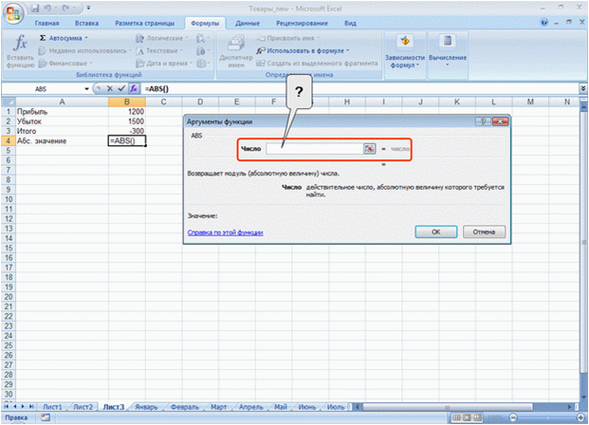Select cell B3 with value -300
589x425 pixels.
(127, 131)
